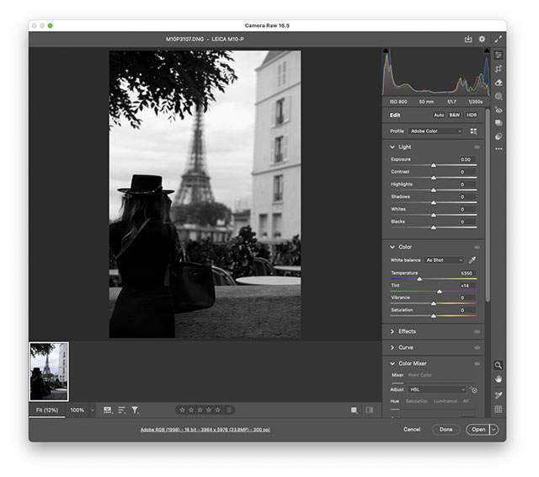Open the Snapshots panel icon
The width and height of the screenshot is (539, 477).
coord(499,123)
